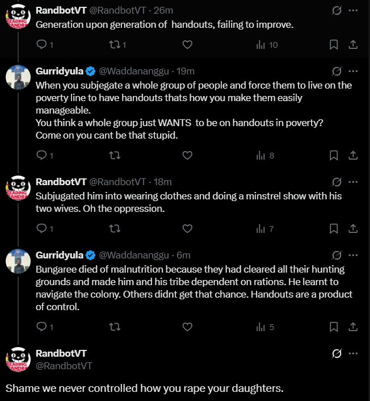
Task: Click repost icon on the 18m post
Action: coord(115,229)
